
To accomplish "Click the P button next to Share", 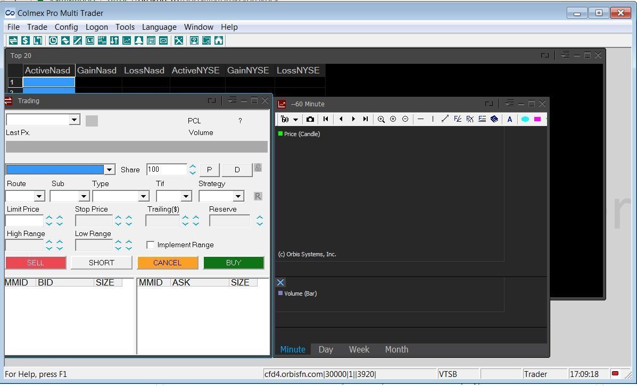I will (210, 170).
